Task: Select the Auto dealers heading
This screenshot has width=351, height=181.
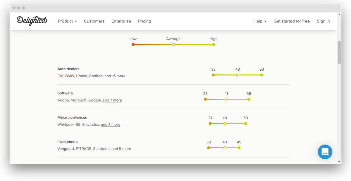Action: coord(68,69)
